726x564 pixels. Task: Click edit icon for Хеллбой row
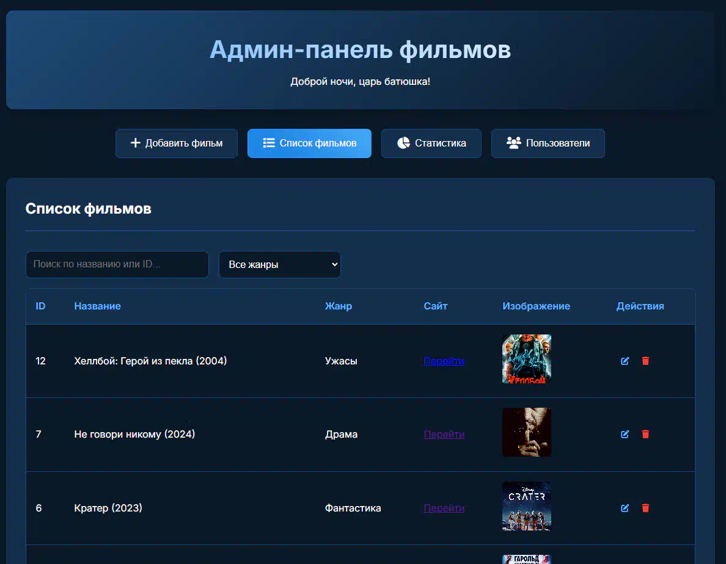625,361
